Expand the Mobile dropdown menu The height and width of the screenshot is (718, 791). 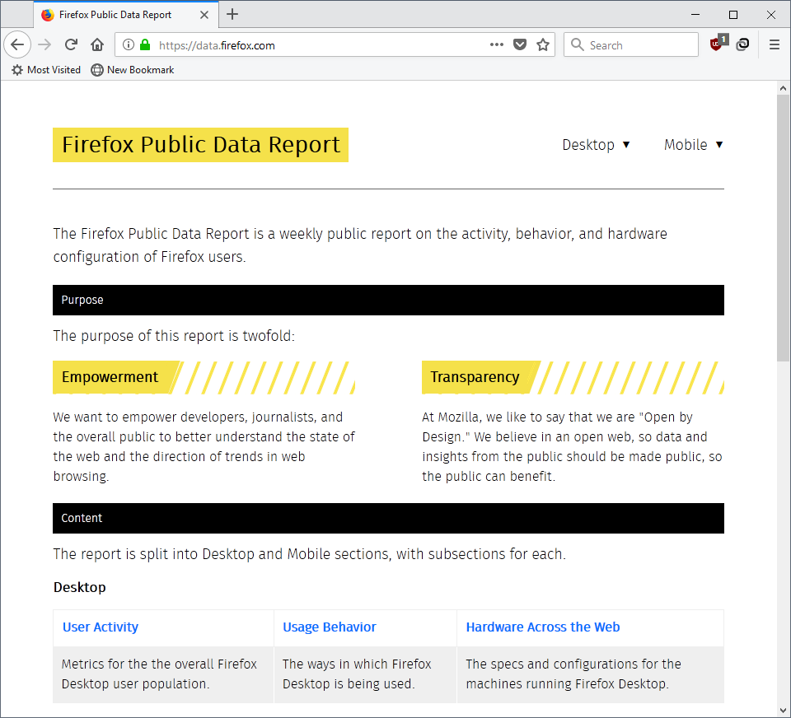pyautogui.click(x=693, y=145)
